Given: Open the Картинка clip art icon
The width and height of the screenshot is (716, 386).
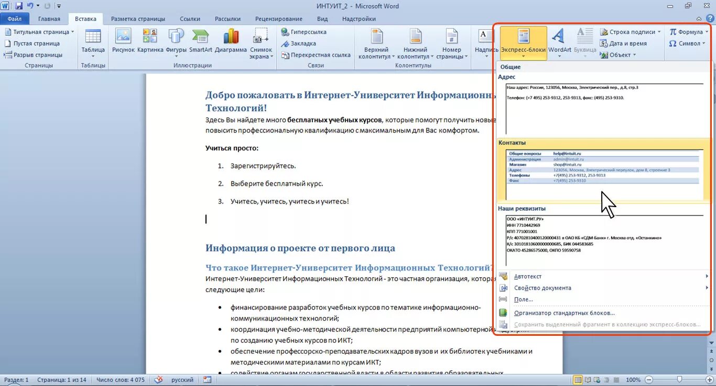Looking at the screenshot, I should (x=150, y=41).
